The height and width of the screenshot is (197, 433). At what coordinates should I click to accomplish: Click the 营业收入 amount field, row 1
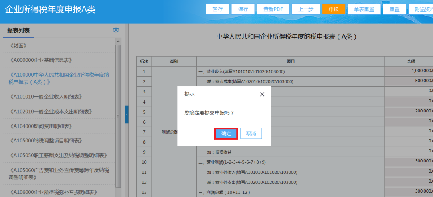[409, 71]
